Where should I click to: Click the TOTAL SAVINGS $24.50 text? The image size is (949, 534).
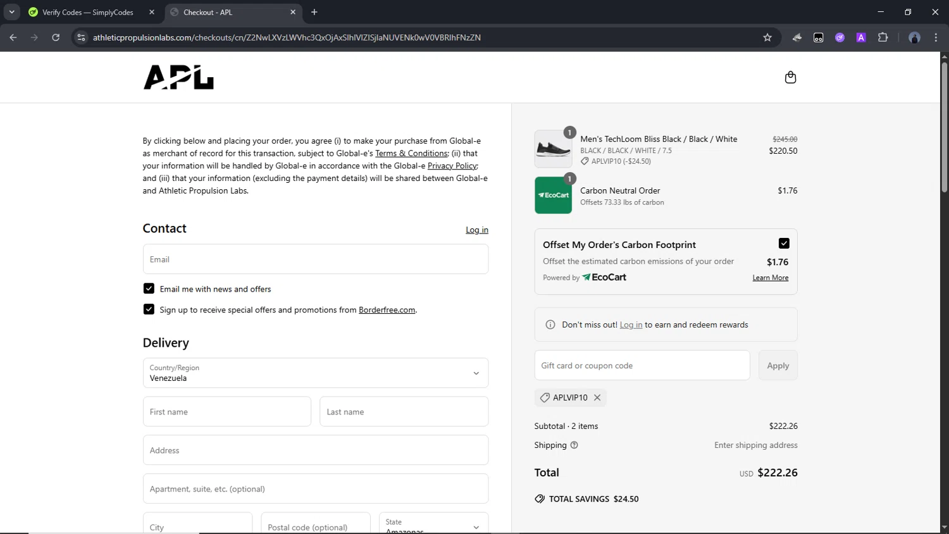593,499
